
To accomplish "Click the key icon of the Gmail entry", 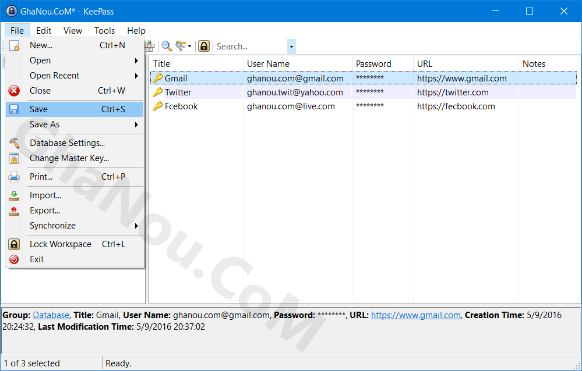I will 158,78.
